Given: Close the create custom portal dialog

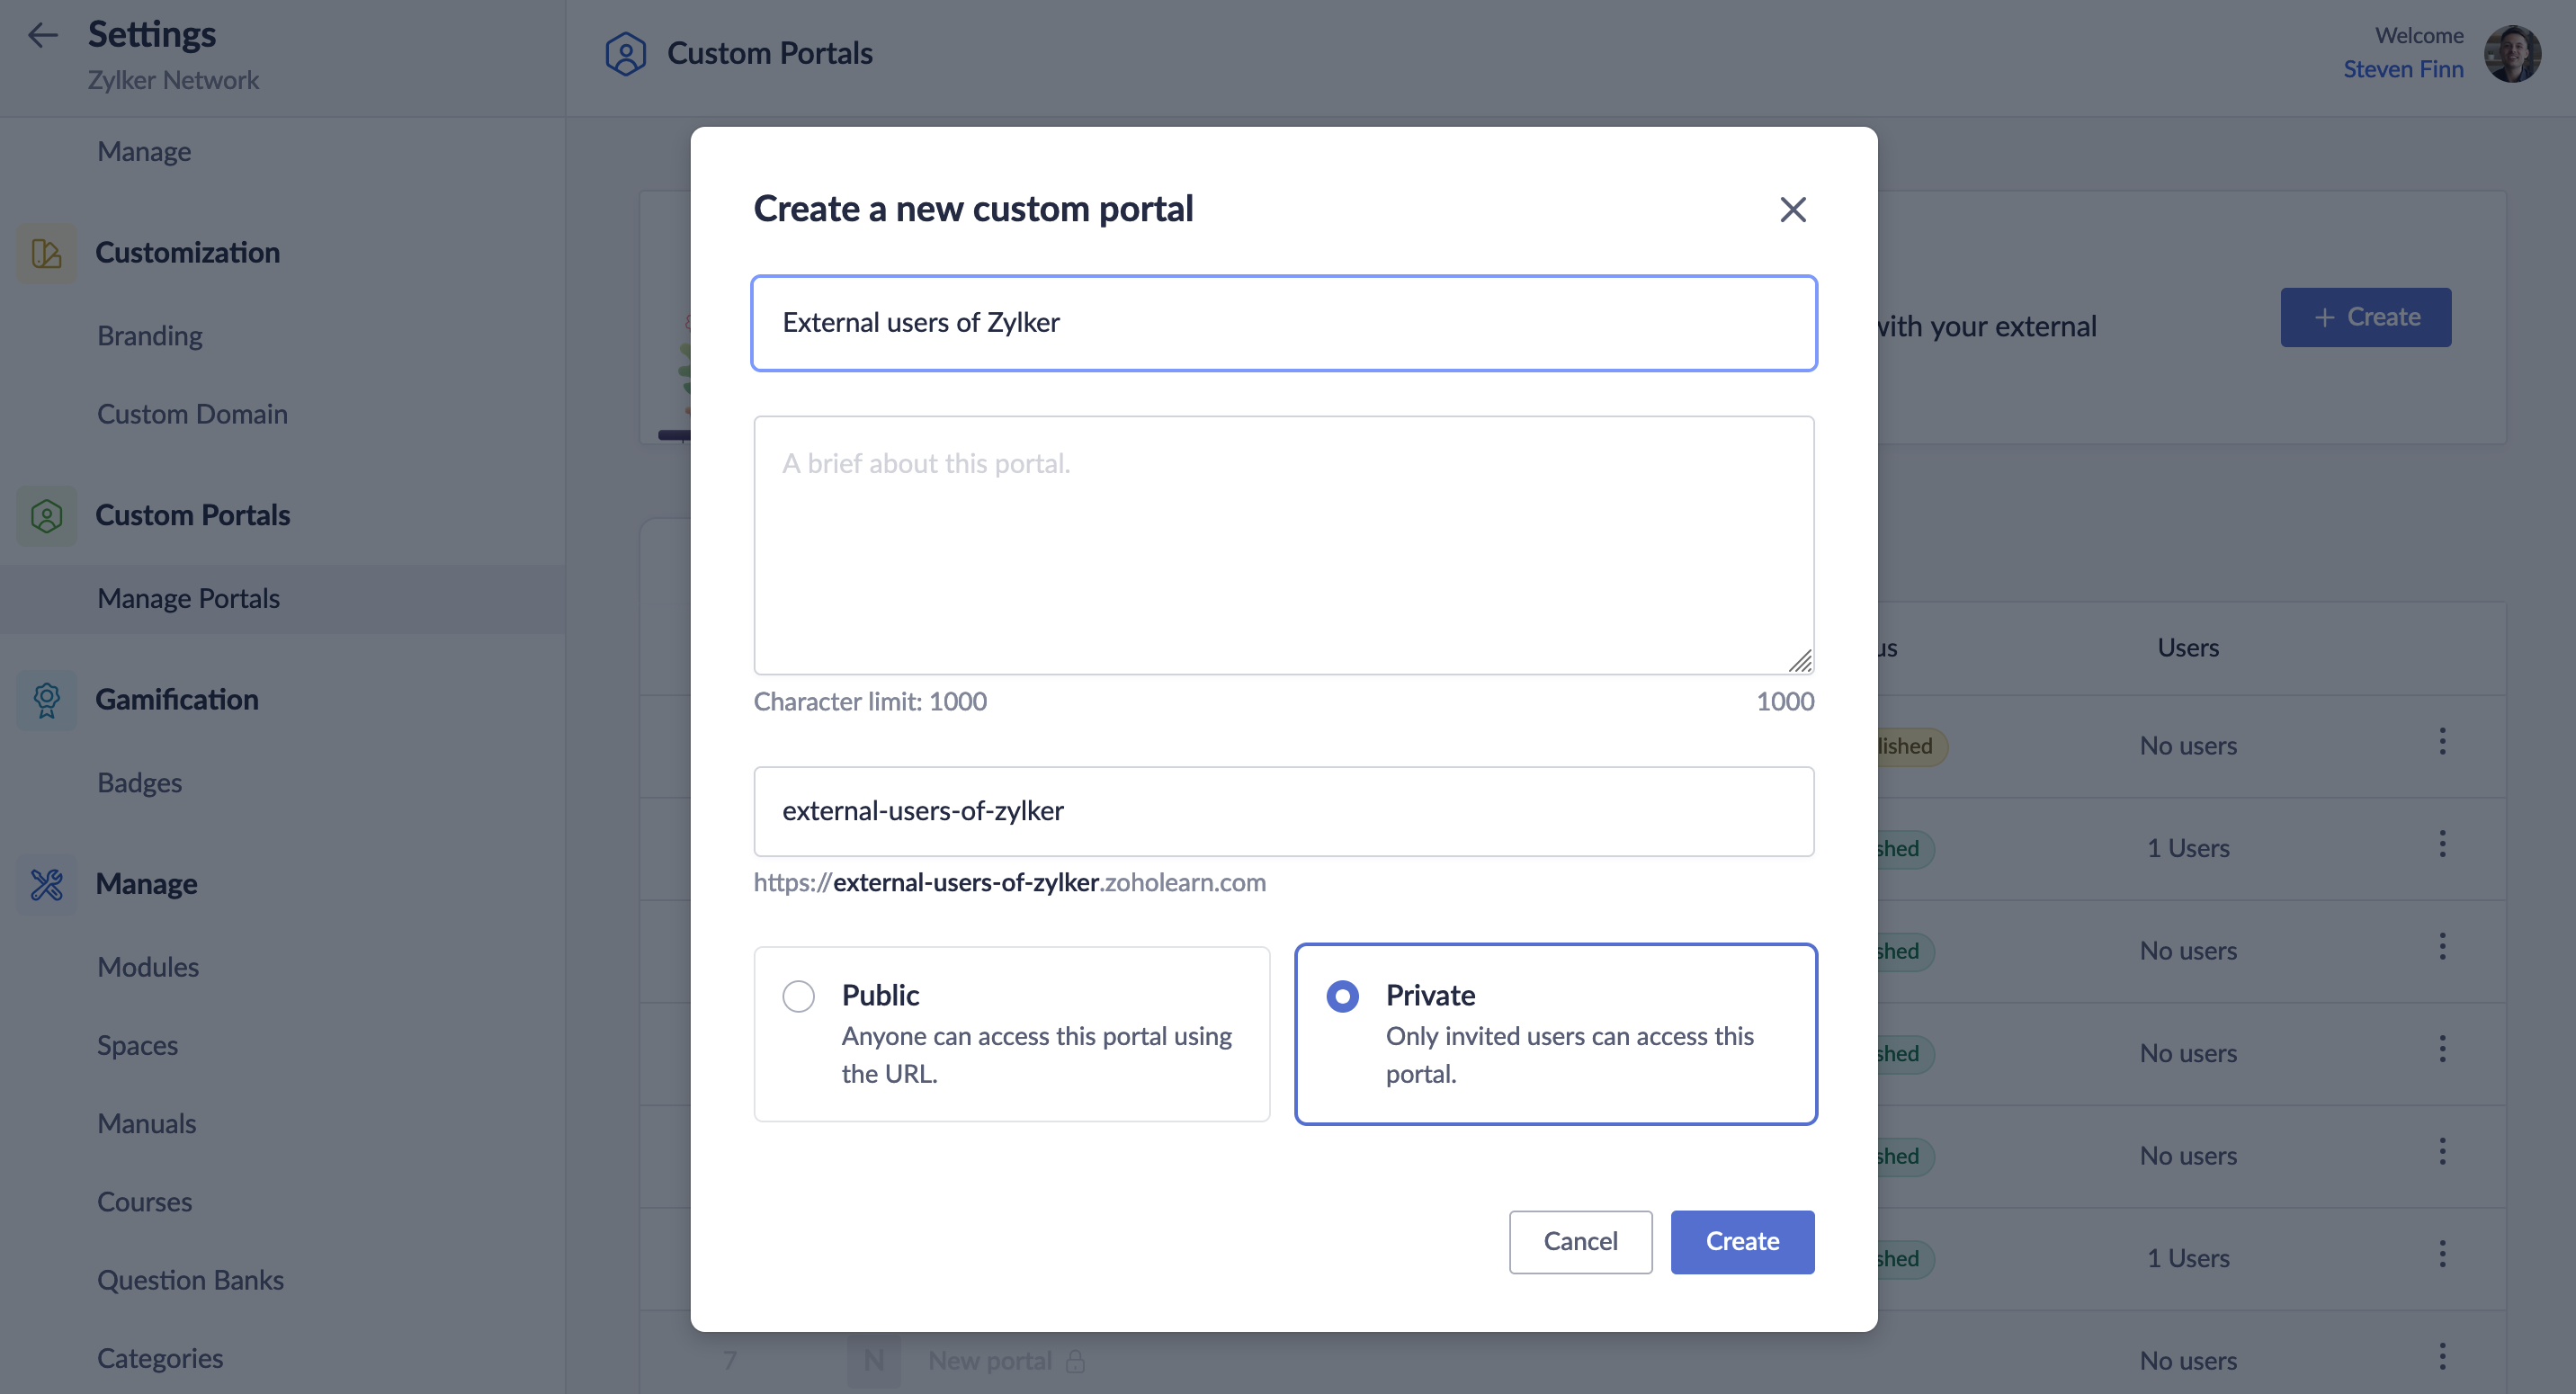Looking at the screenshot, I should pos(1792,209).
